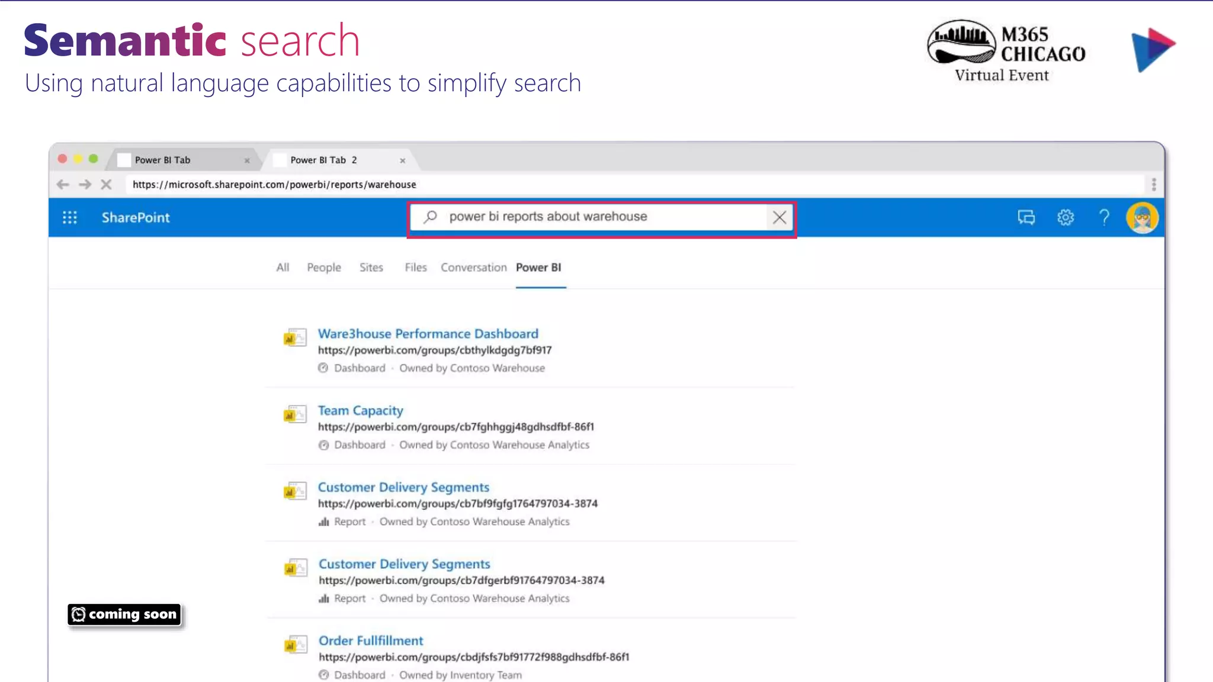This screenshot has width=1213, height=682.
Task: Click the macOS yellow minimize dot
Action: tap(78, 159)
